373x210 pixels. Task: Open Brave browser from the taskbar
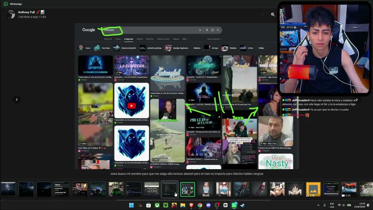tap(191, 205)
